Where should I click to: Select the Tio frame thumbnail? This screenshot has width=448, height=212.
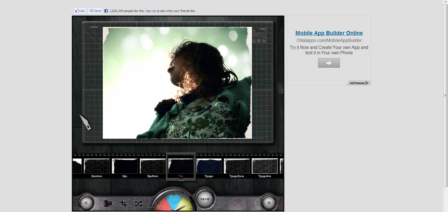[181, 166]
